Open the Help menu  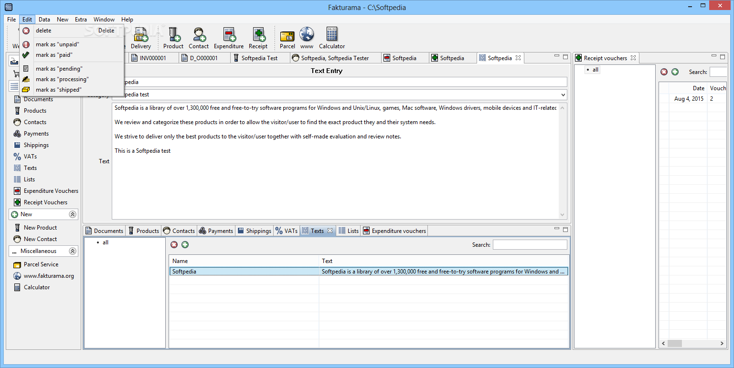(x=127, y=20)
